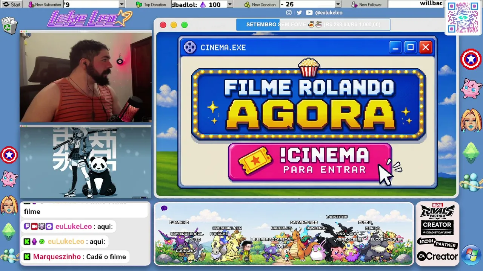The height and width of the screenshot is (271, 483).
Task: Click the Dead by Daylight Creator badge
Action: click(437, 227)
